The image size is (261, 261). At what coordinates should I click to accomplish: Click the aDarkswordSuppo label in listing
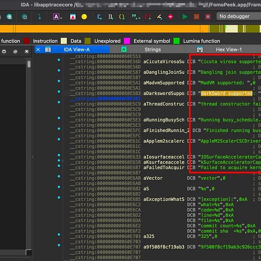(x=164, y=93)
